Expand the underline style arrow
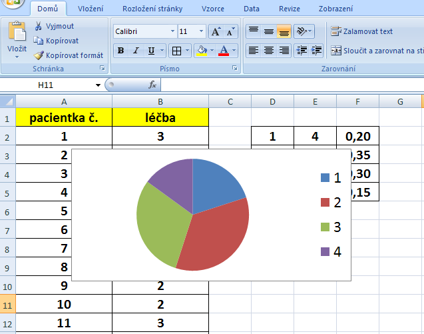This screenshot has height=334, width=424. click(x=162, y=51)
